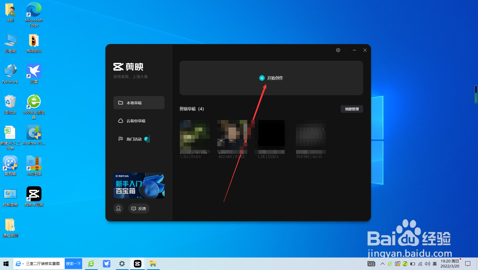Open 回收站 recycle bin
The height and width of the screenshot is (270, 478).
click(x=10, y=105)
